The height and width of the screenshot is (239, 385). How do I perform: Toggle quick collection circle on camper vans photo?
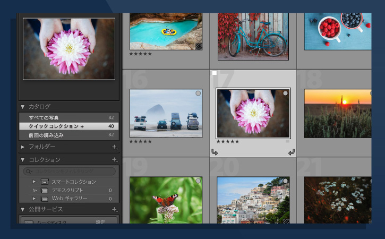[198, 93]
